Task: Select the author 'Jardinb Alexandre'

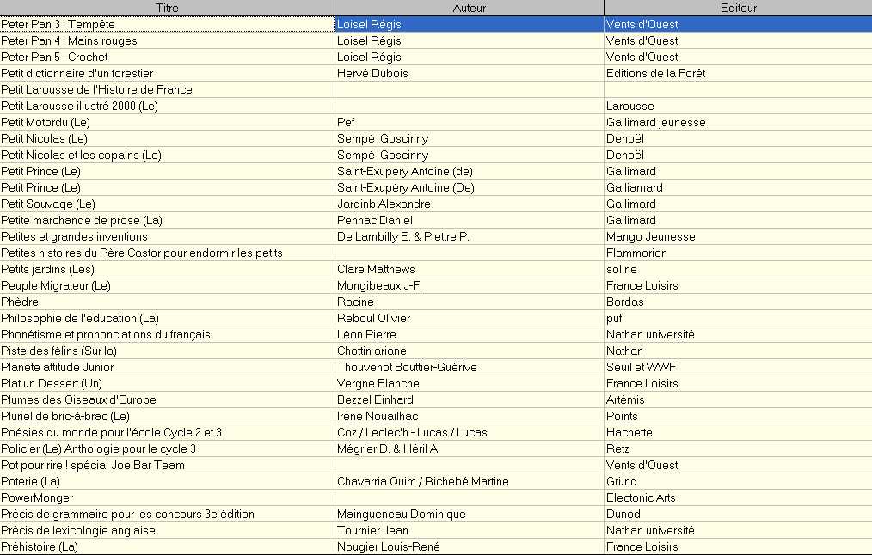Action: 384,204
